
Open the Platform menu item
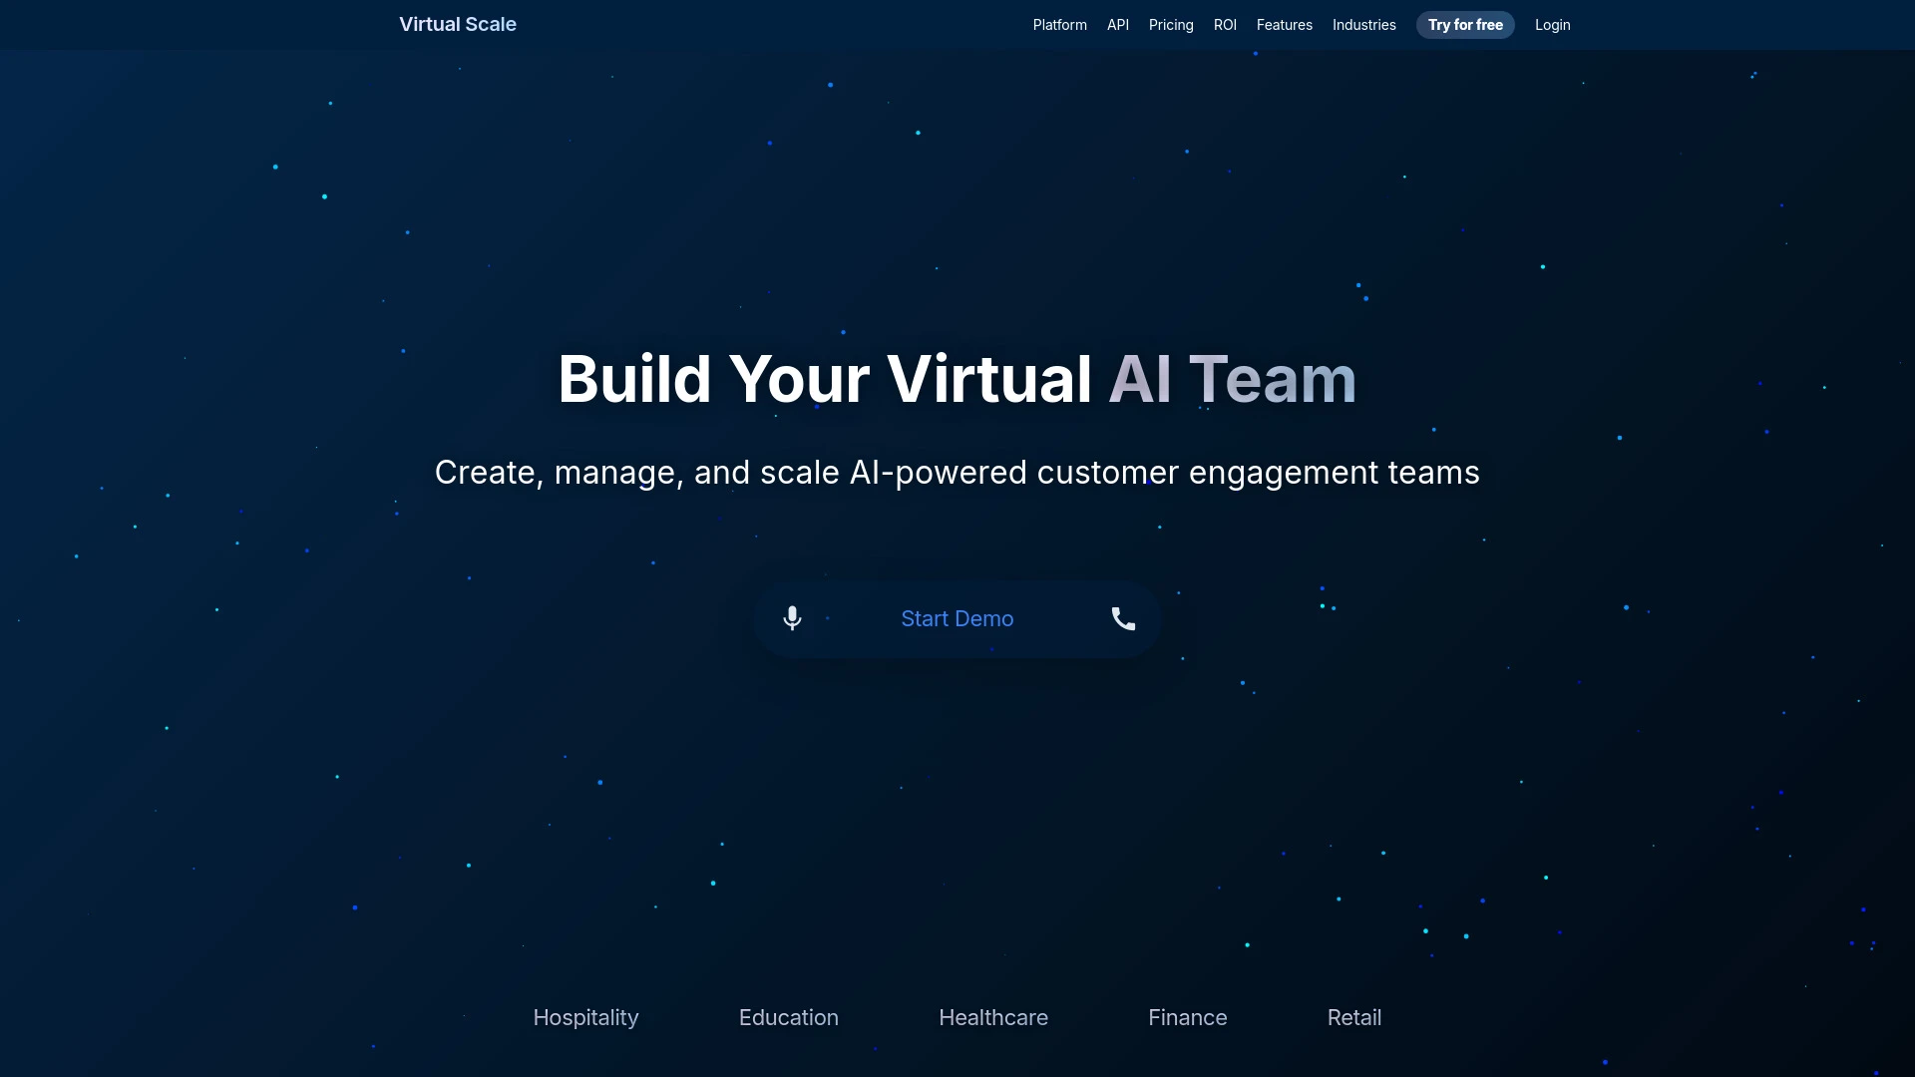point(1059,24)
